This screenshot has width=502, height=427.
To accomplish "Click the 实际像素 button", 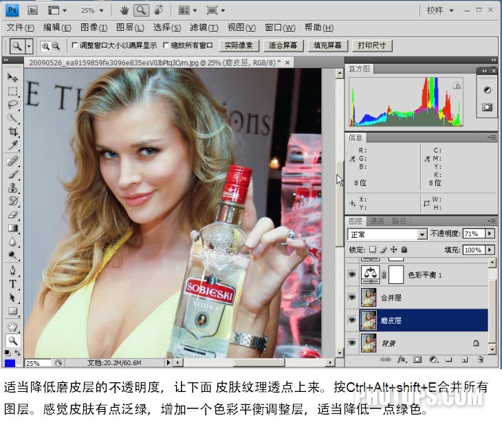I will coord(239,45).
